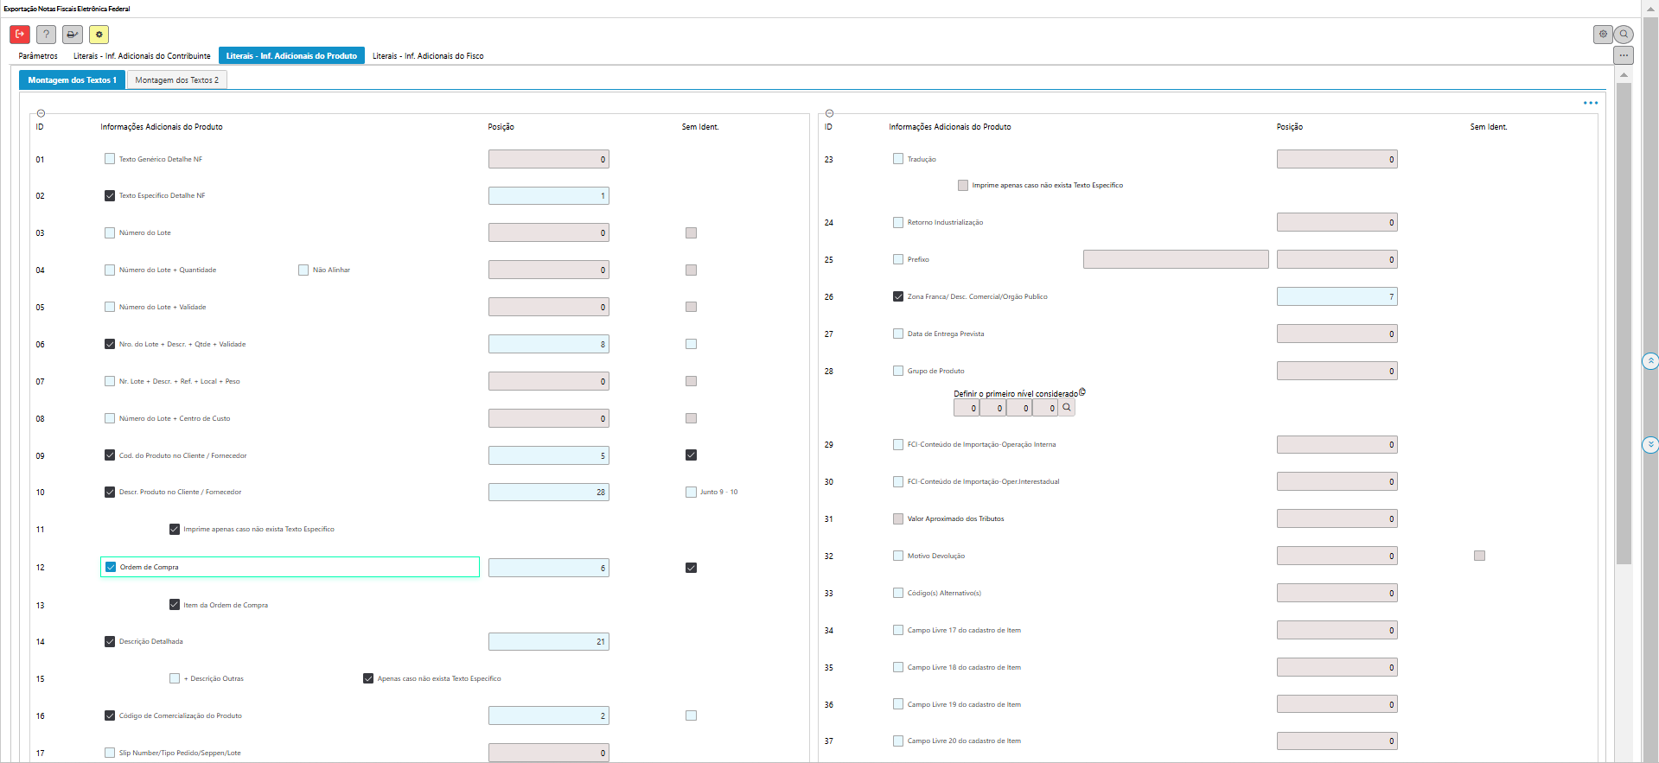Open help with the question mark icon
The image size is (1659, 763).
click(47, 35)
